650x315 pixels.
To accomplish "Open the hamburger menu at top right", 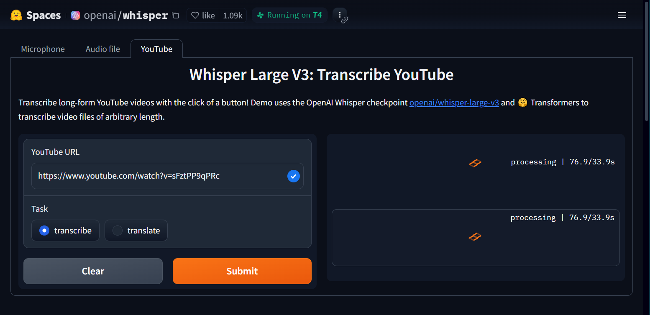I will tap(622, 15).
